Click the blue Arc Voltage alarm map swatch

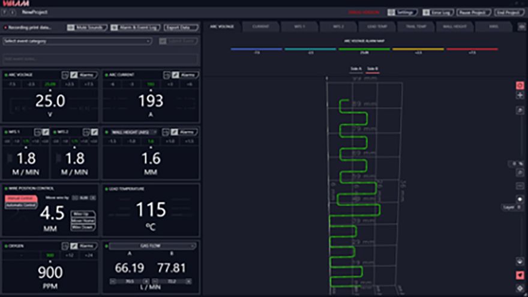click(256, 50)
